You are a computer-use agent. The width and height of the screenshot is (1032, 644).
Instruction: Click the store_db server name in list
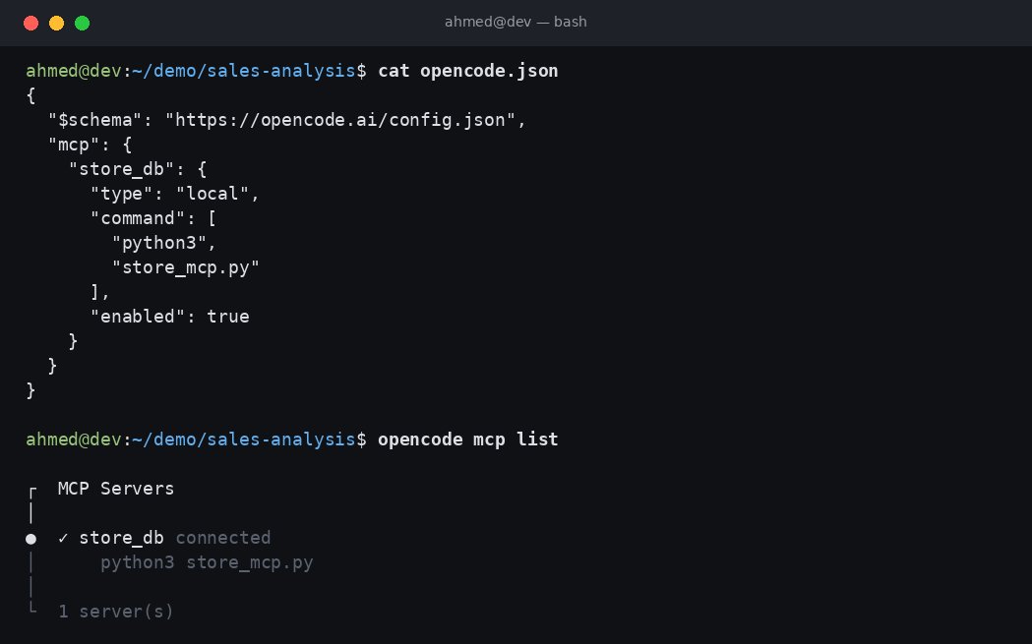pos(121,538)
